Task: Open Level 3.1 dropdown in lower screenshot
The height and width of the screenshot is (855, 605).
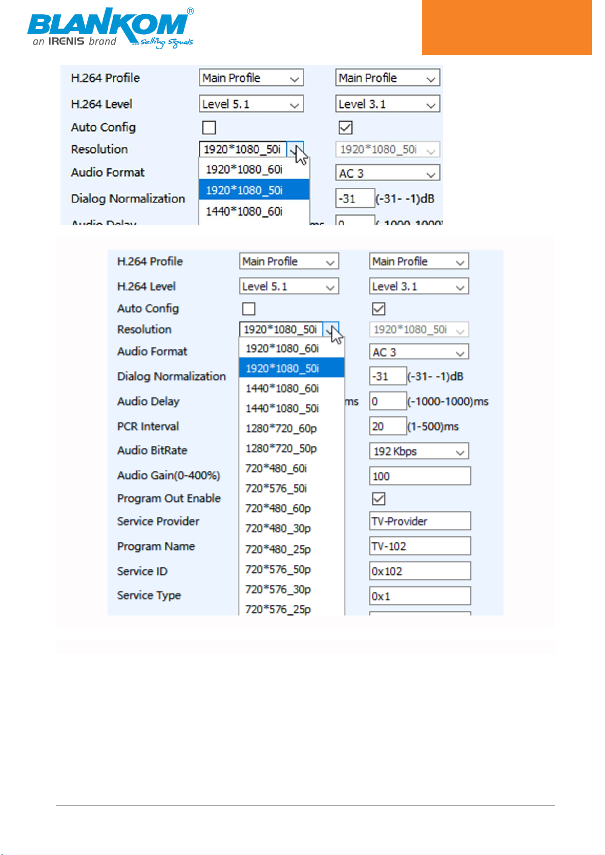Action: coord(419,286)
